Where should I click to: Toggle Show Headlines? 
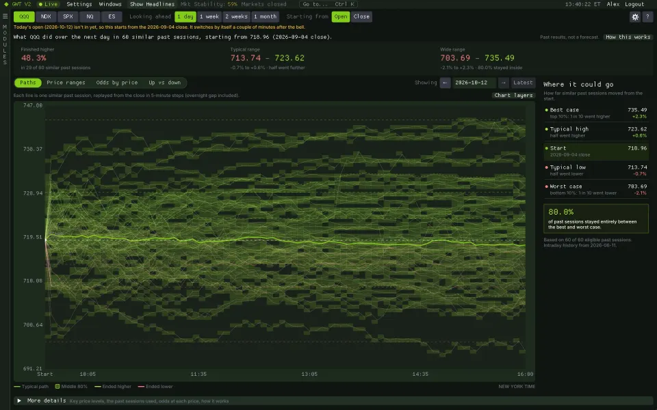coord(152,4)
